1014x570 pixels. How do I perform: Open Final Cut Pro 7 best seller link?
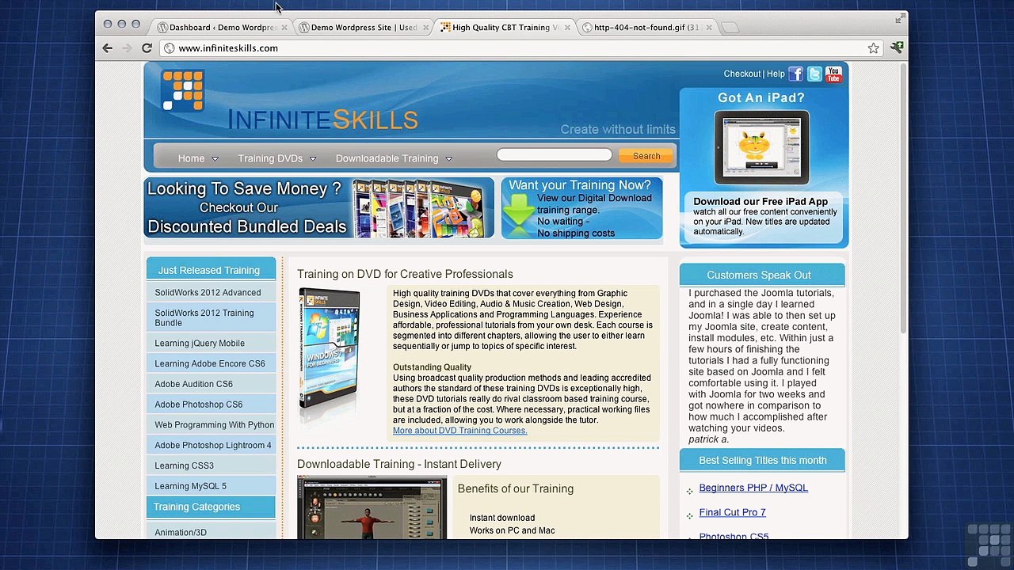click(732, 512)
